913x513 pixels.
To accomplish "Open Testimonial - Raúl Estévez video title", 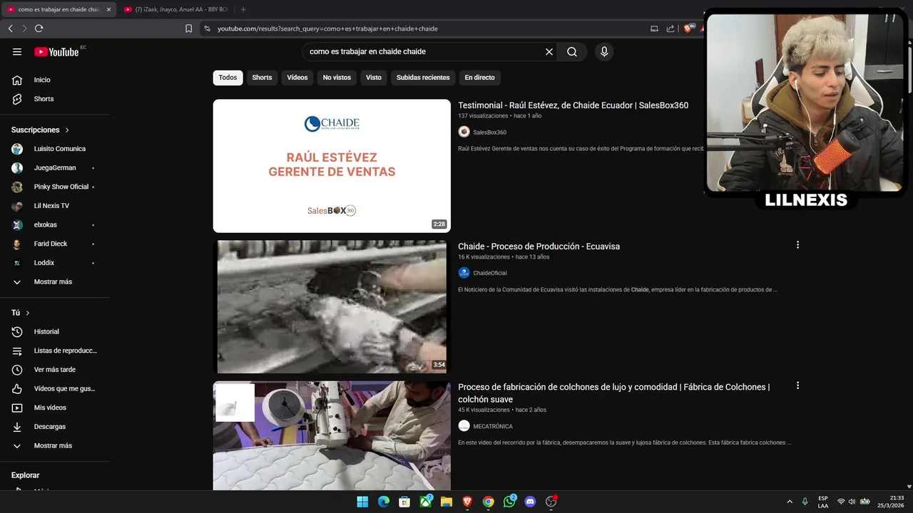I will [573, 105].
